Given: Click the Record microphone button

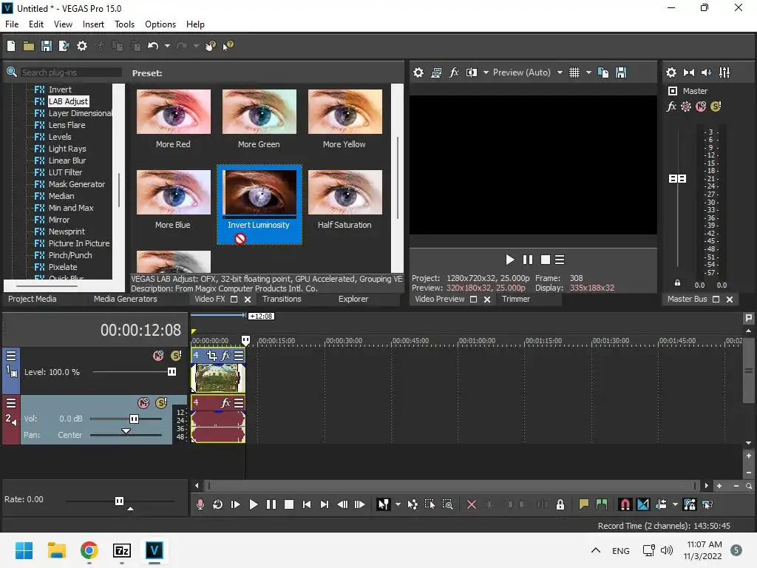Looking at the screenshot, I should pyautogui.click(x=200, y=504).
